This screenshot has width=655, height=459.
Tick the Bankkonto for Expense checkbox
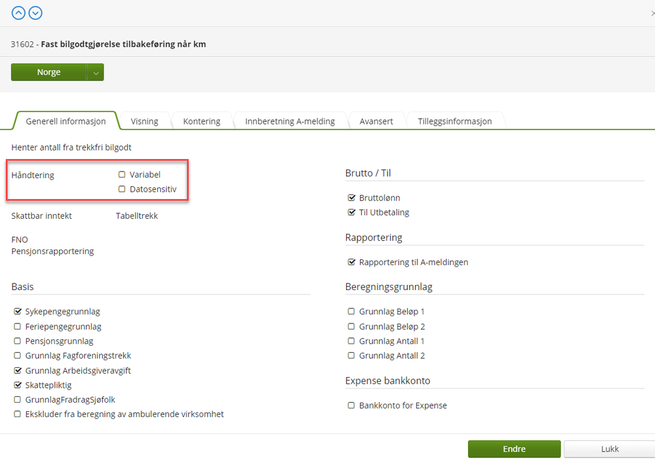click(x=351, y=405)
